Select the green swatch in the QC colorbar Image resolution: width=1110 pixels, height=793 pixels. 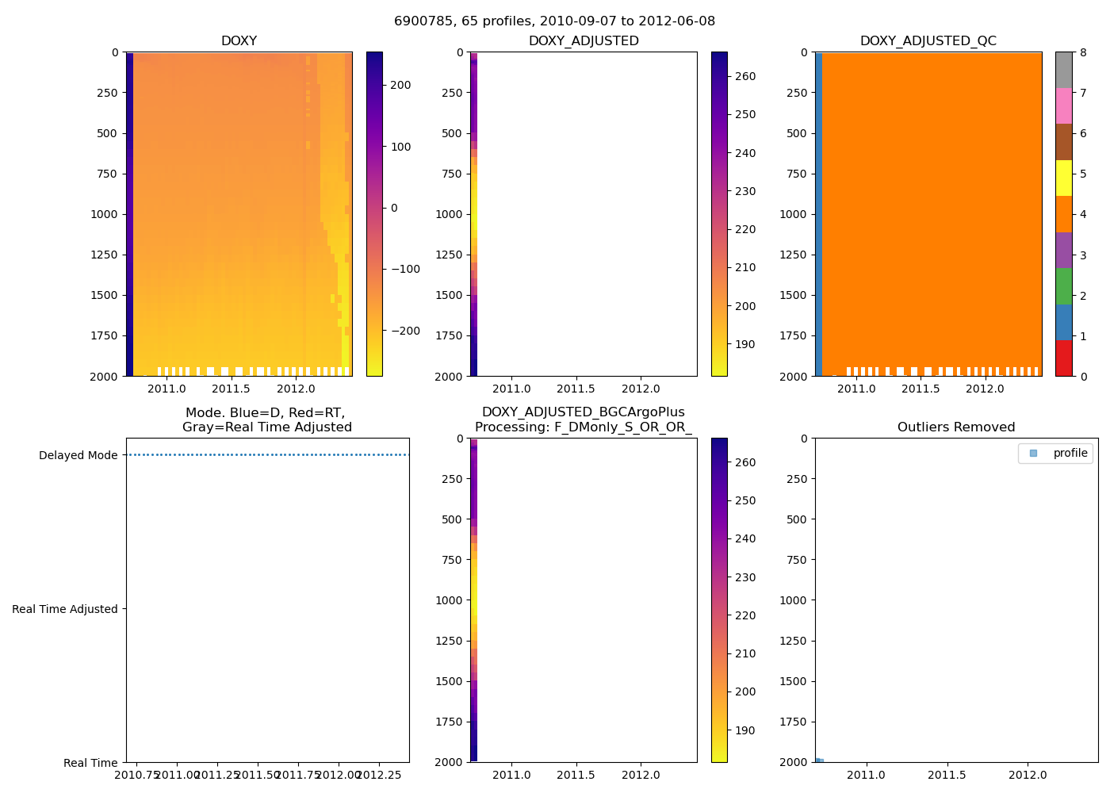pyautogui.click(x=1063, y=285)
